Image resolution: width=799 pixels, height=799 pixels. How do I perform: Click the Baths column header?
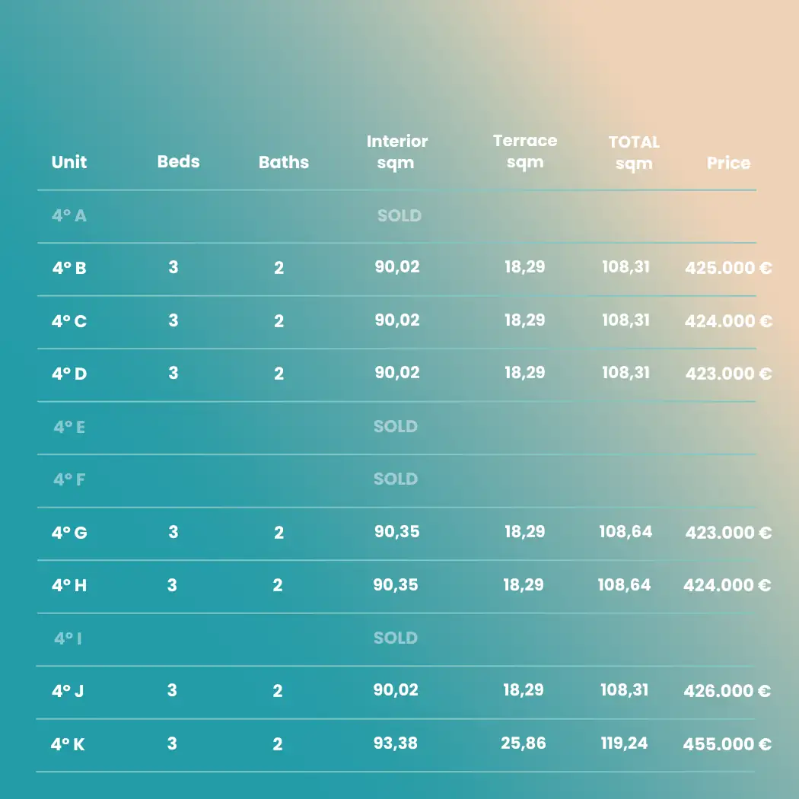pos(284,162)
